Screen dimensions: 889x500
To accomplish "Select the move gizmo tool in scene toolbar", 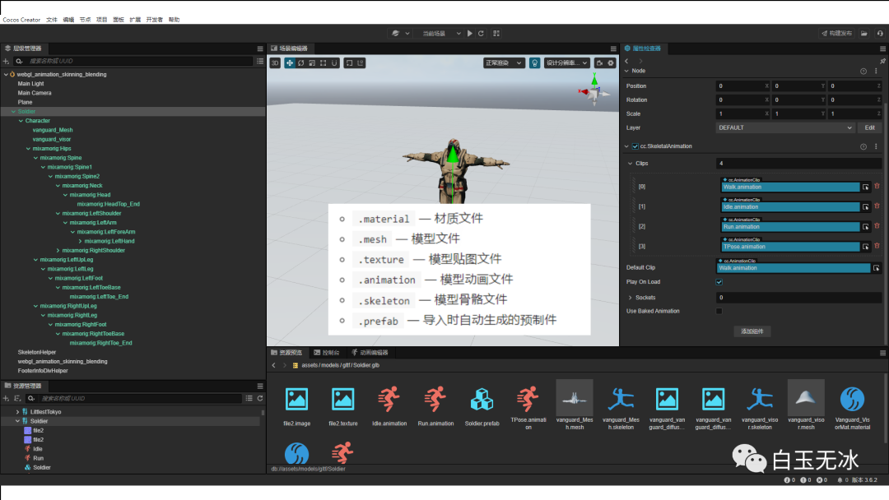I will [x=290, y=62].
